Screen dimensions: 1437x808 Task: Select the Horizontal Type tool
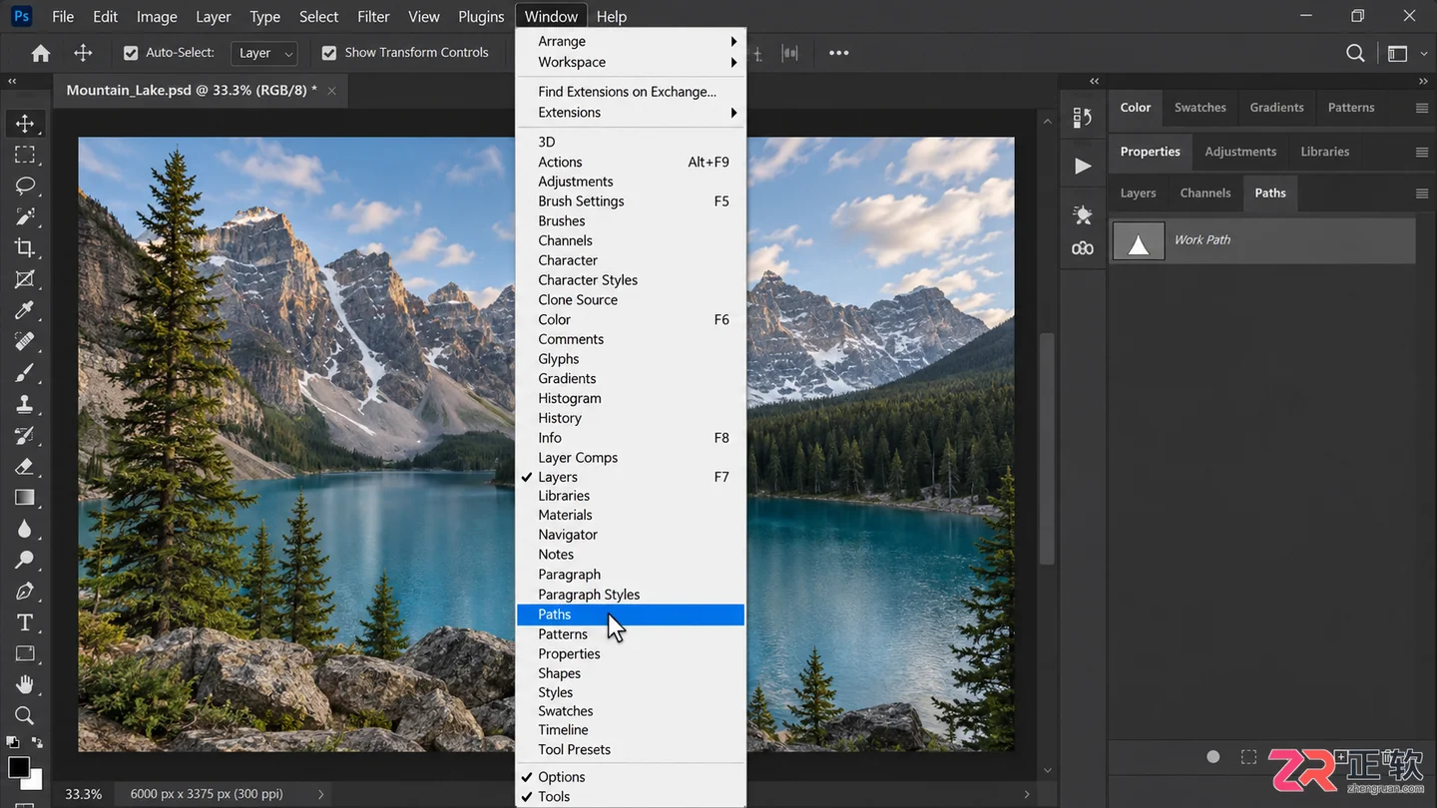25,622
